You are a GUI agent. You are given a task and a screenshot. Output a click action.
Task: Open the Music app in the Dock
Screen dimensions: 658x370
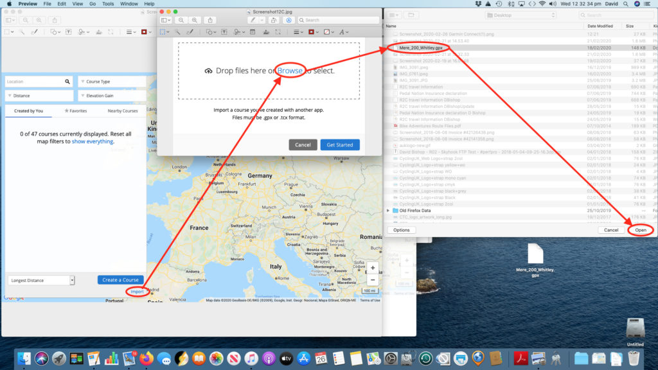coord(251,358)
